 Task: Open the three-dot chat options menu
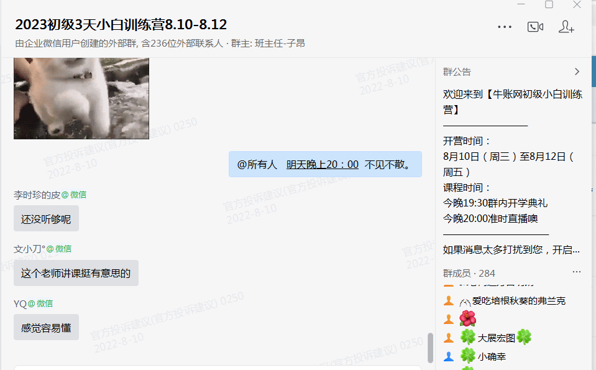coord(505,27)
